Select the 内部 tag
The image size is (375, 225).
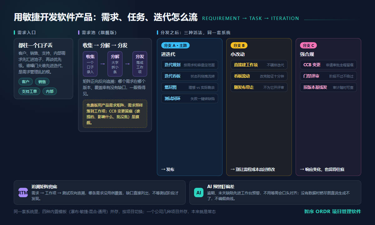[50, 91]
